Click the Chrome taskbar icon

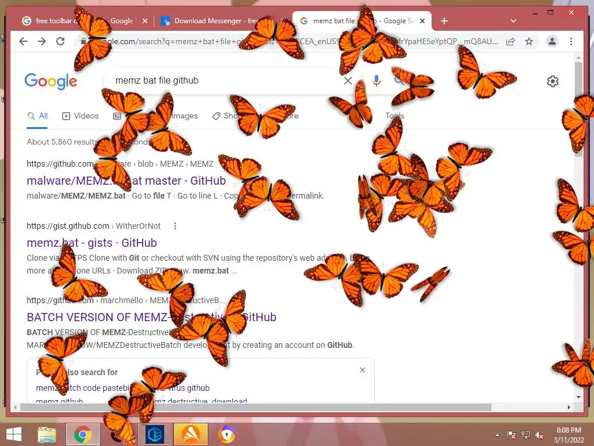tap(83, 434)
